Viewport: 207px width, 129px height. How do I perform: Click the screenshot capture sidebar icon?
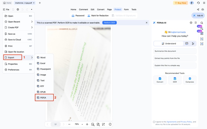[202, 39]
